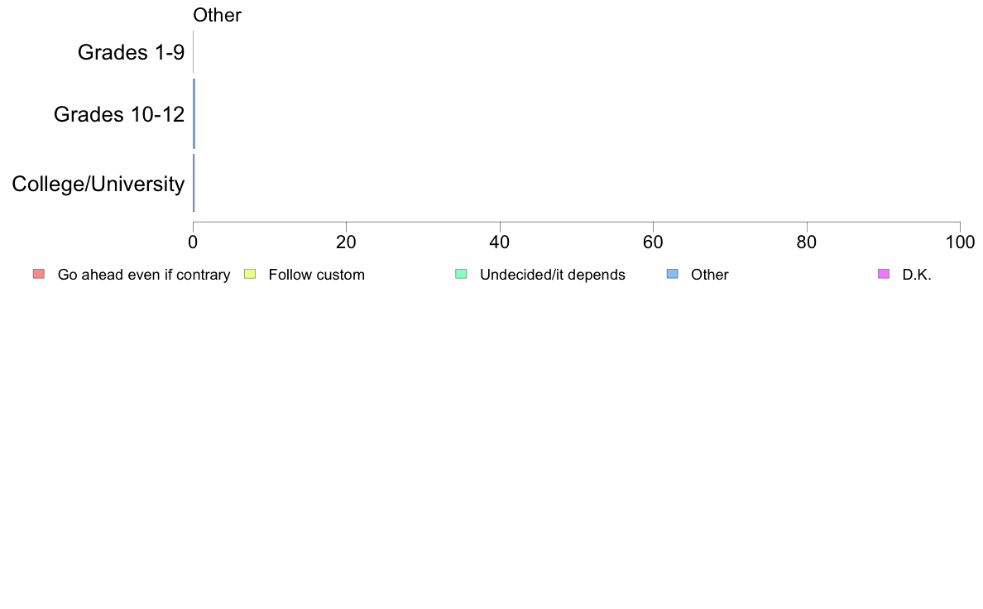Viewport: 983px width, 609px height.
Task: Click the blue Other legend swatch
Action: click(x=672, y=274)
